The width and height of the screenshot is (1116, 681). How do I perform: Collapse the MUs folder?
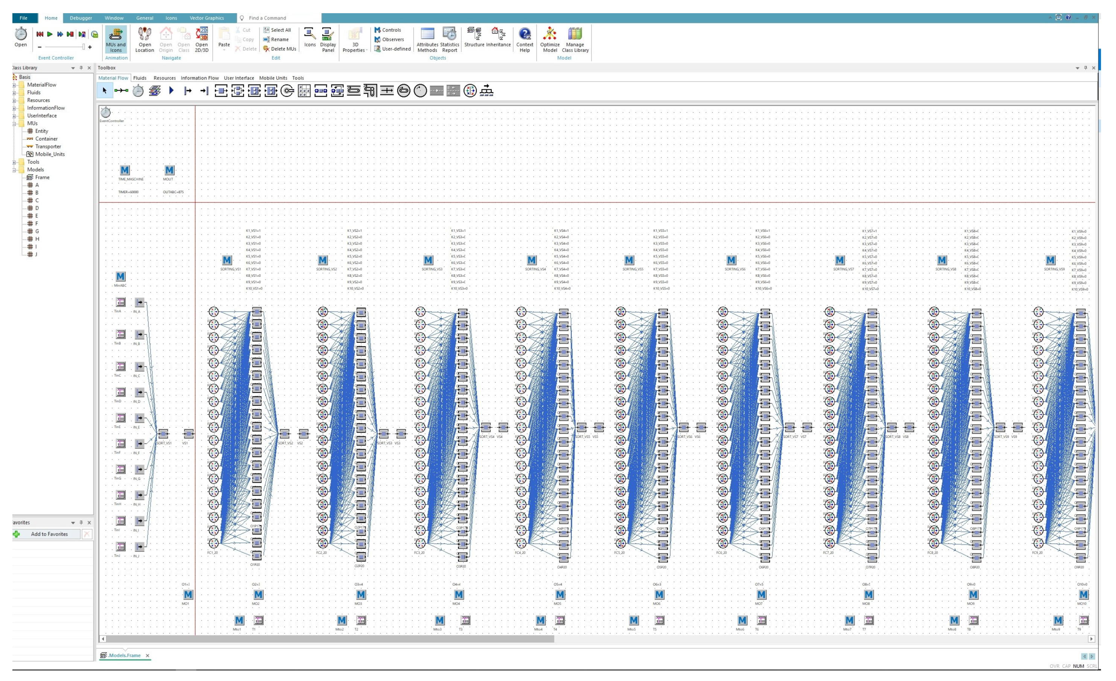(14, 124)
